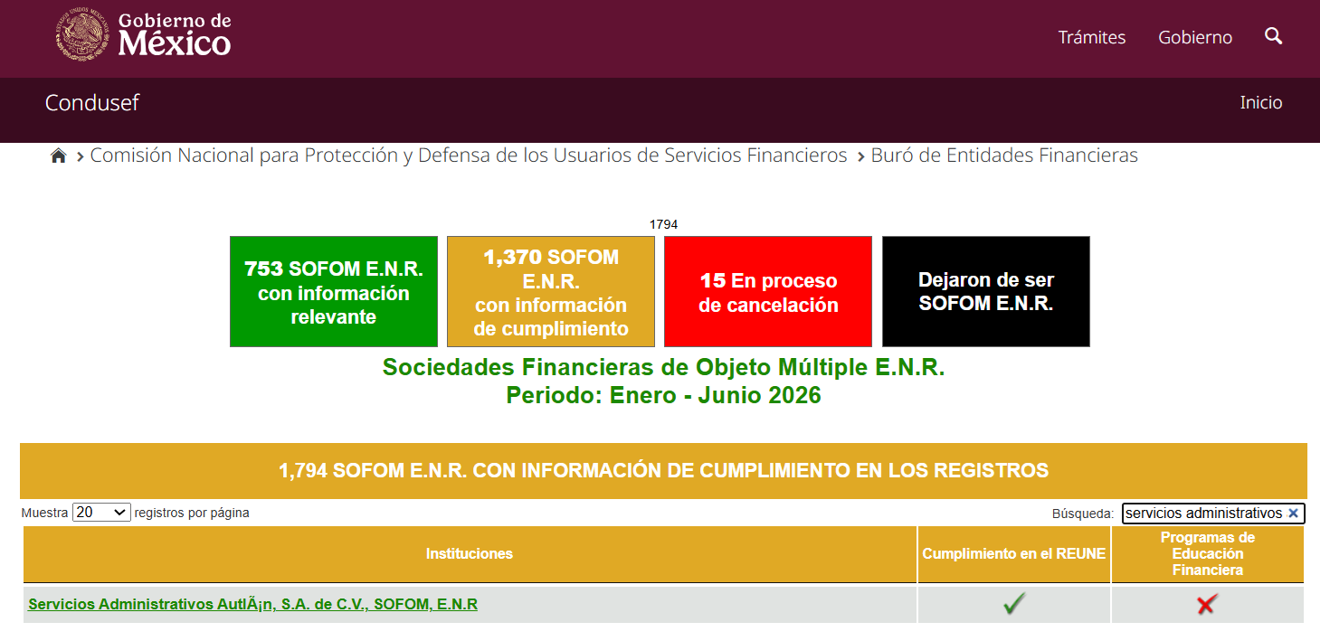Click the home icon in breadcrumb

point(59,156)
